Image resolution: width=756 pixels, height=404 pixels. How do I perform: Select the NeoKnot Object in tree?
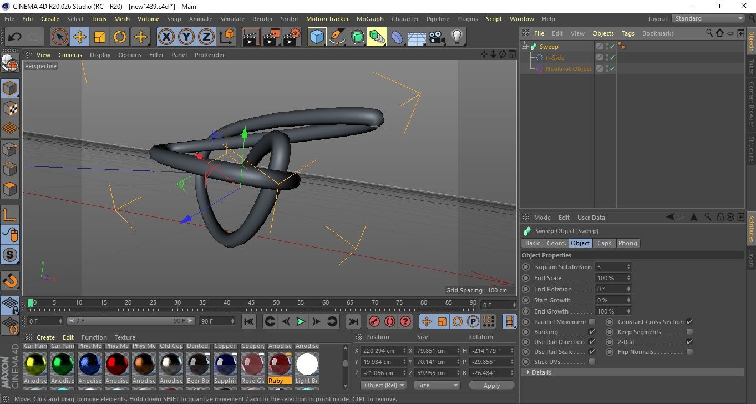click(568, 69)
